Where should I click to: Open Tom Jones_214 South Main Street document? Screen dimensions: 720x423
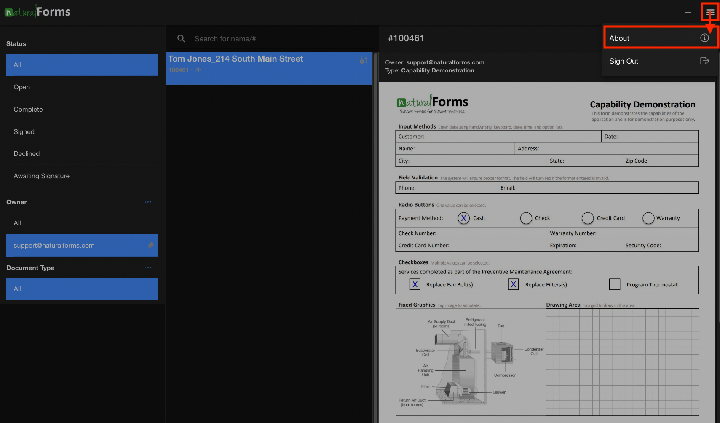(x=269, y=68)
